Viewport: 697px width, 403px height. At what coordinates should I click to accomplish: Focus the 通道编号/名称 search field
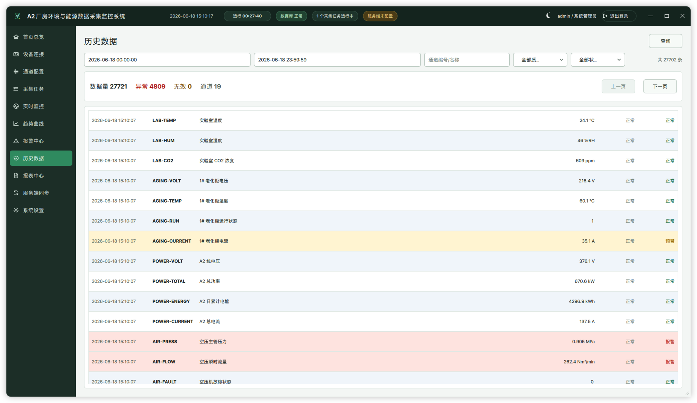[x=467, y=60]
